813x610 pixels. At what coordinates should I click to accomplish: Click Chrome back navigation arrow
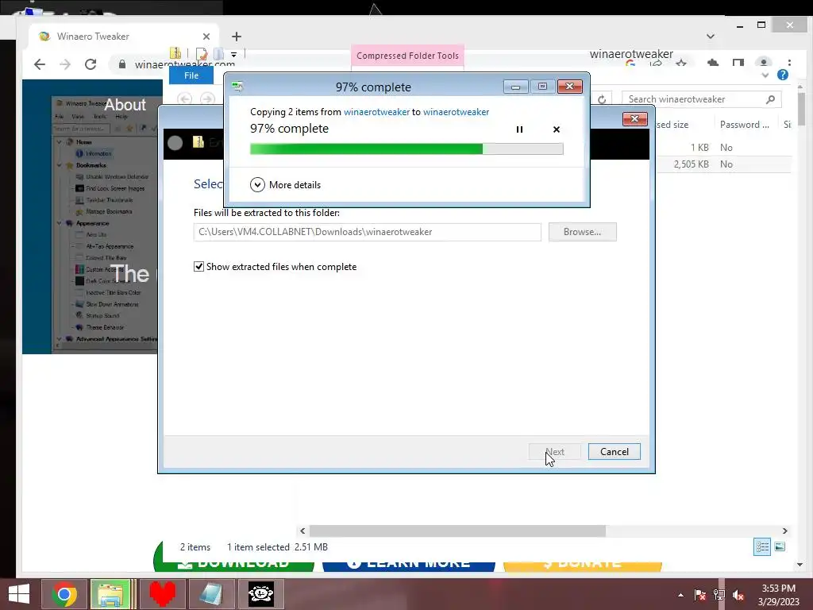(40, 64)
